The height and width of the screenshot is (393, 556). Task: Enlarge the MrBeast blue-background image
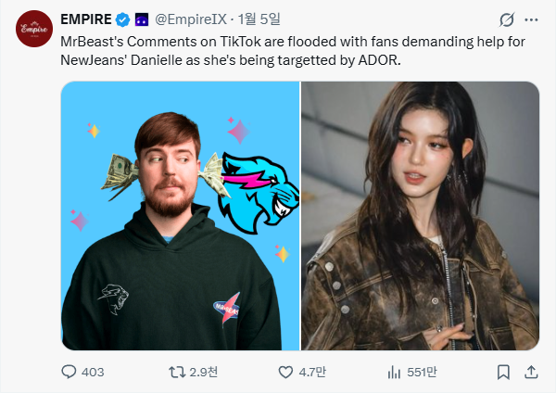coord(181,216)
